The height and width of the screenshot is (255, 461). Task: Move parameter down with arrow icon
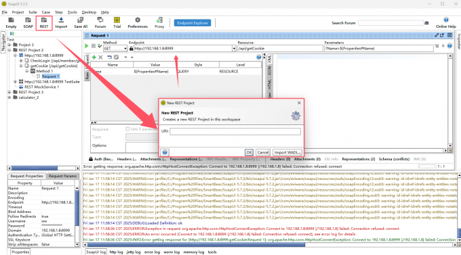[x=125, y=57]
